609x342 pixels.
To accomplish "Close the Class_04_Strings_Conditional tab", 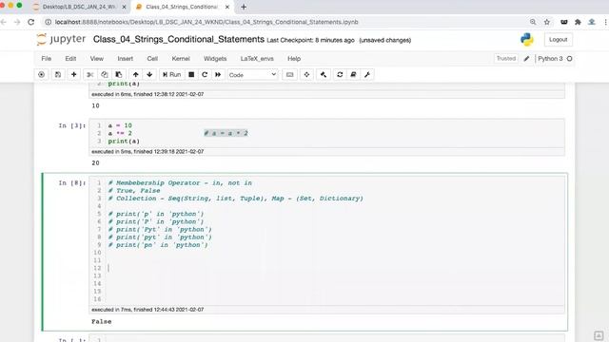I will [x=227, y=7].
